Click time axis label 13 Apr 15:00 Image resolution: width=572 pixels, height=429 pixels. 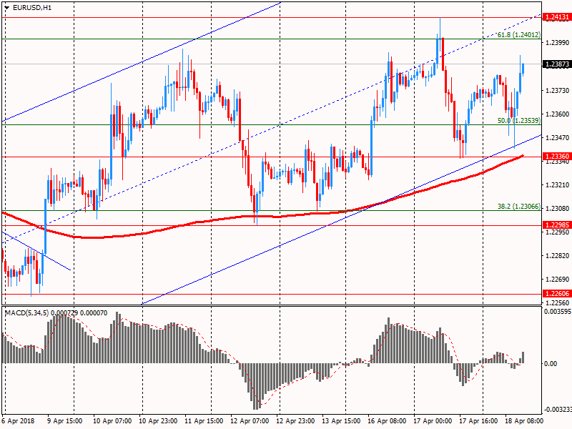[341, 421]
